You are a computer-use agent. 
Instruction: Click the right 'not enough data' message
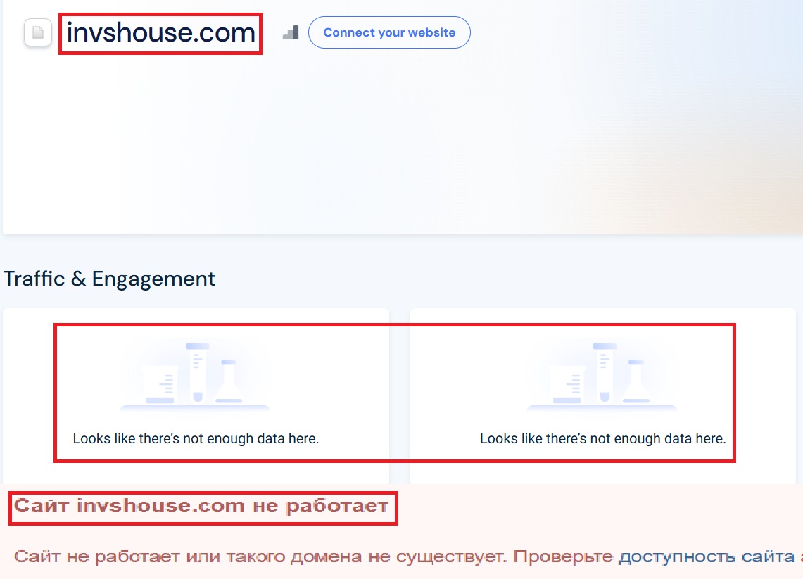[x=602, y=438]
